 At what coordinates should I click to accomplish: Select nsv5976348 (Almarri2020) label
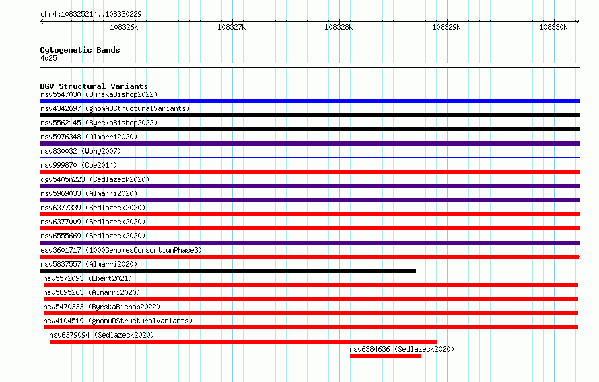(x=89, y=137)
